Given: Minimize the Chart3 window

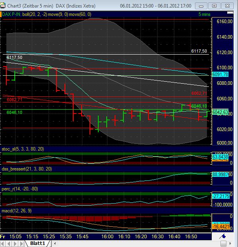Looking at the screenshot, I should point(201,6).
